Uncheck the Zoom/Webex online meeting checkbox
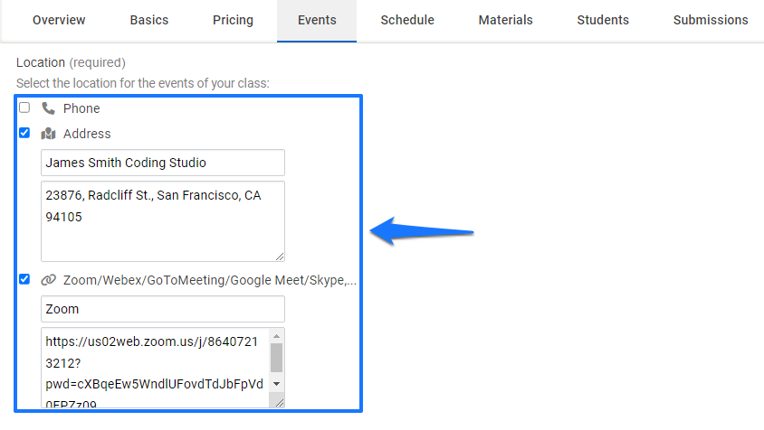This screenshot has width=764, height=430. click(24, 279)
